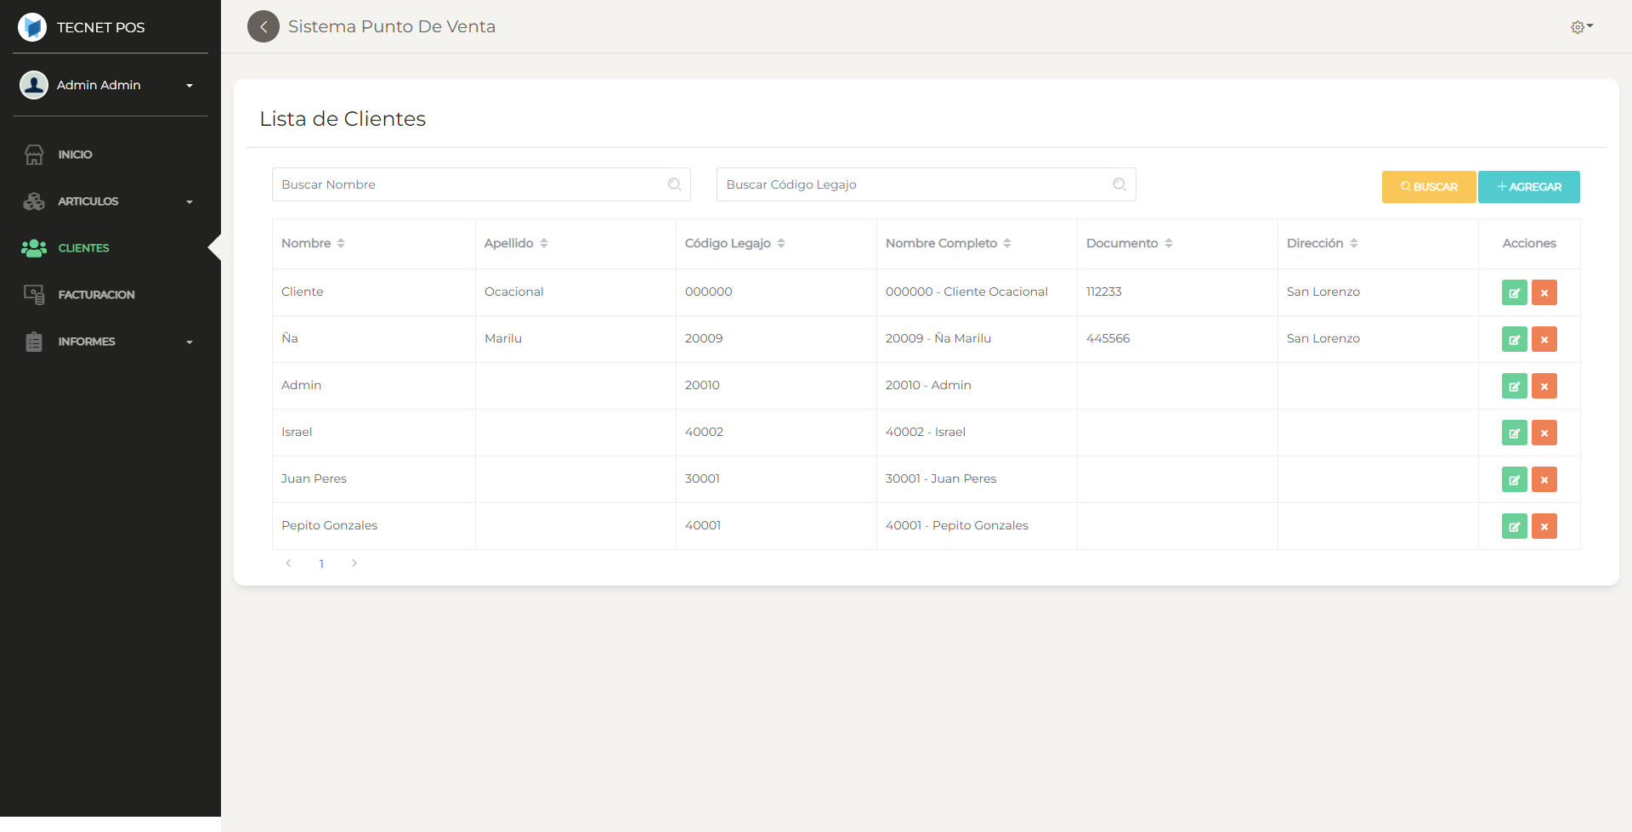Click the delete icon for Pepito Gonzales
The width and height of the screenshot is (1632, 832).
(1544, 525)
